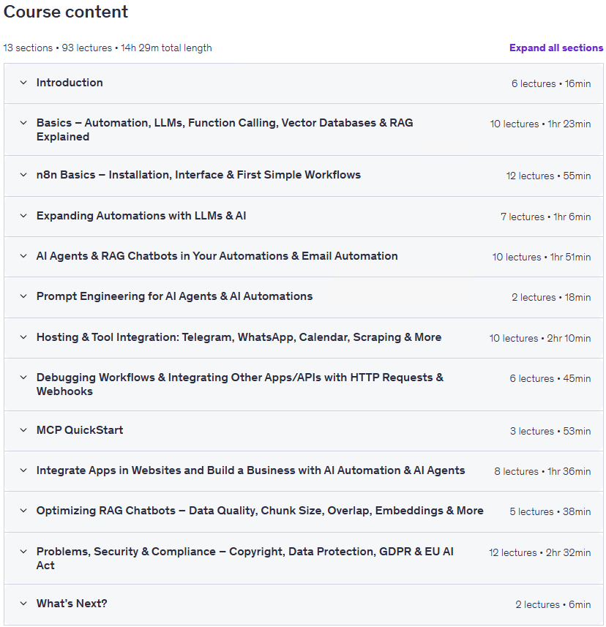Expand the Introduction section chevron

point(23,83)
